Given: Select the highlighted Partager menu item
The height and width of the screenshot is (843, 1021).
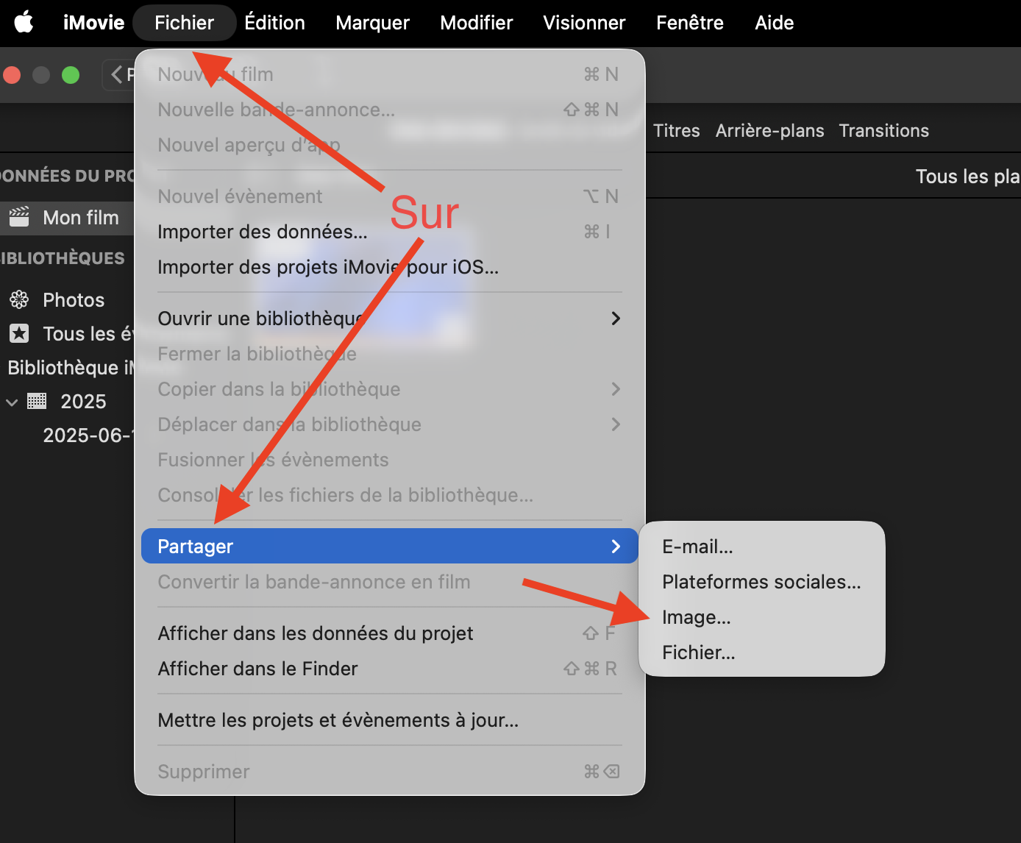Looking at the screenshot, I should (x=390, y=546).
